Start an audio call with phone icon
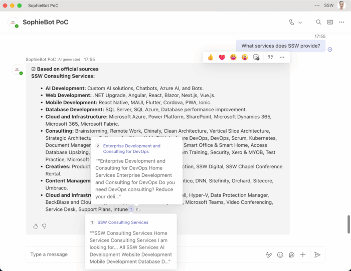 coord(291,22)
